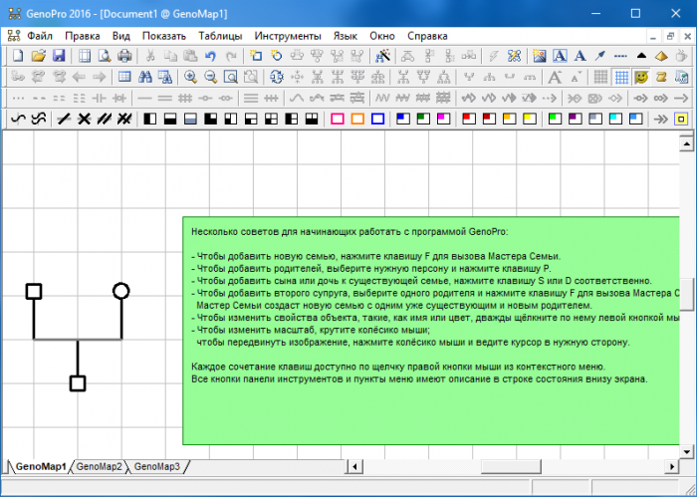Click the new circle individual icon
The width and height of the screenshot is (697, 497).
point(277,56)
